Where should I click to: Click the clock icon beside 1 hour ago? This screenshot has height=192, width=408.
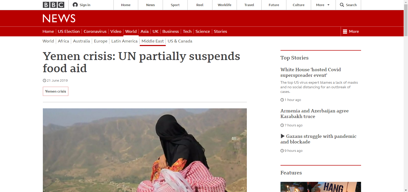pyautogui.click(x=282, y=100)
